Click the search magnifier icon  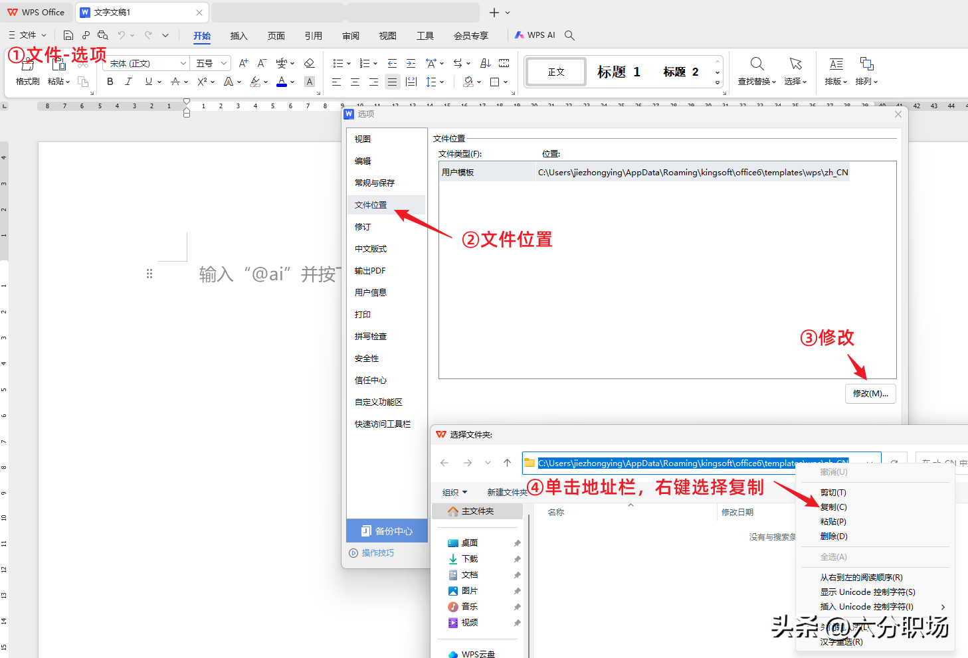tap(569, 35)
